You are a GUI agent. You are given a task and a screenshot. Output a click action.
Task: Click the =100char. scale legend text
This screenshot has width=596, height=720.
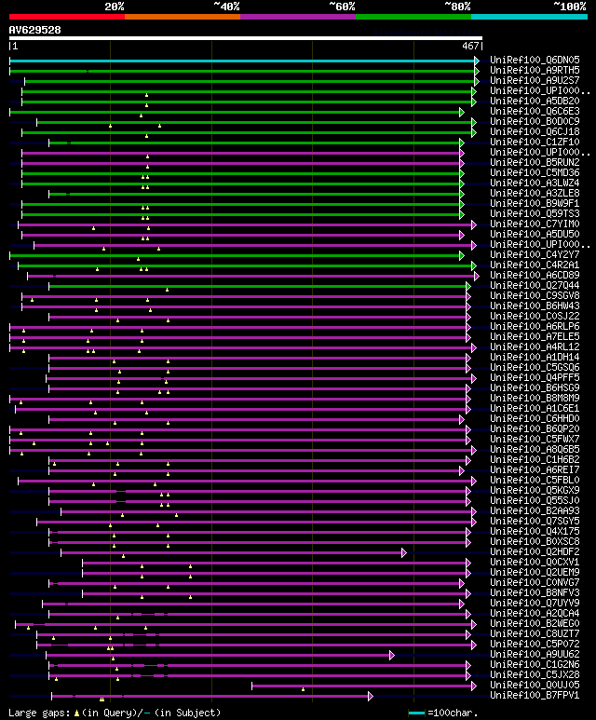[x=453, y=713]
